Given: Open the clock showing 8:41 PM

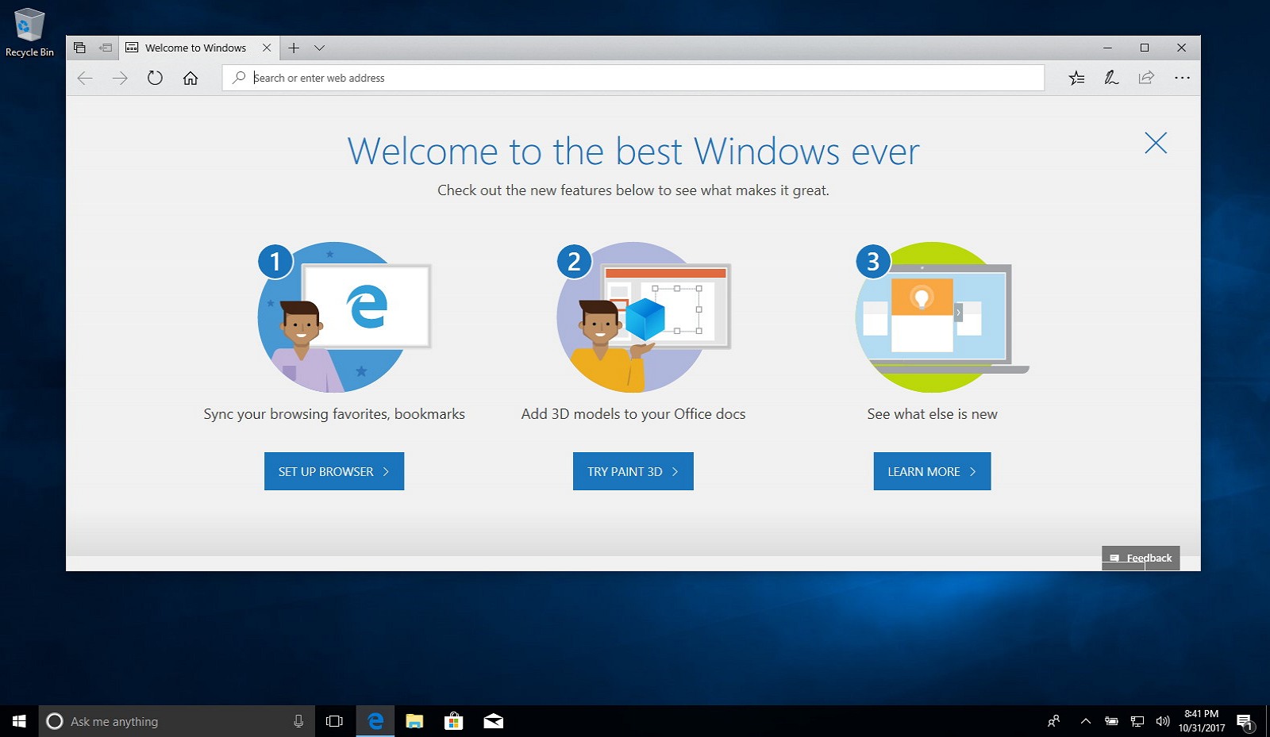Looking at the screenshot, I should click(1201, 721).
